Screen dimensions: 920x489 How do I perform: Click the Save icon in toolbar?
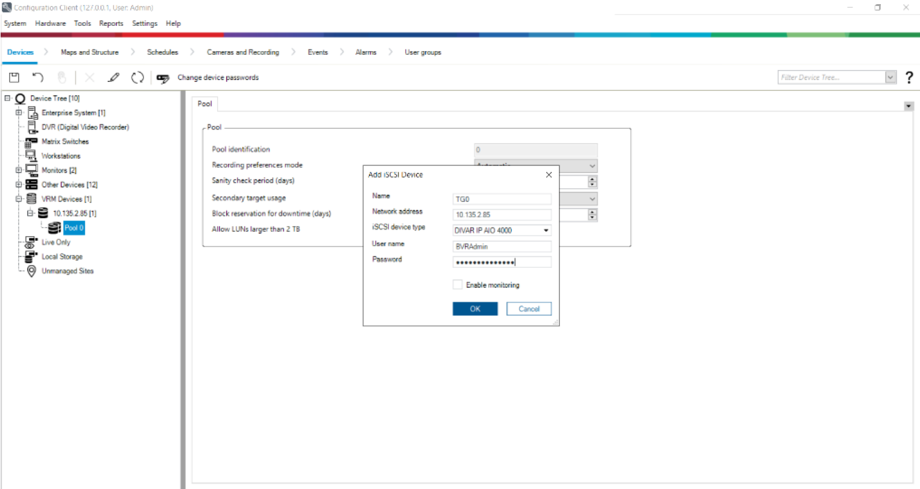pos(14,77)
